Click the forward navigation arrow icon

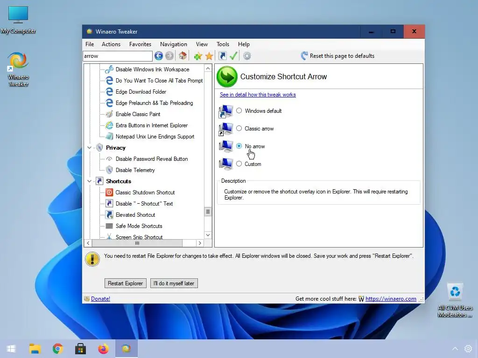tap(169, 56)
